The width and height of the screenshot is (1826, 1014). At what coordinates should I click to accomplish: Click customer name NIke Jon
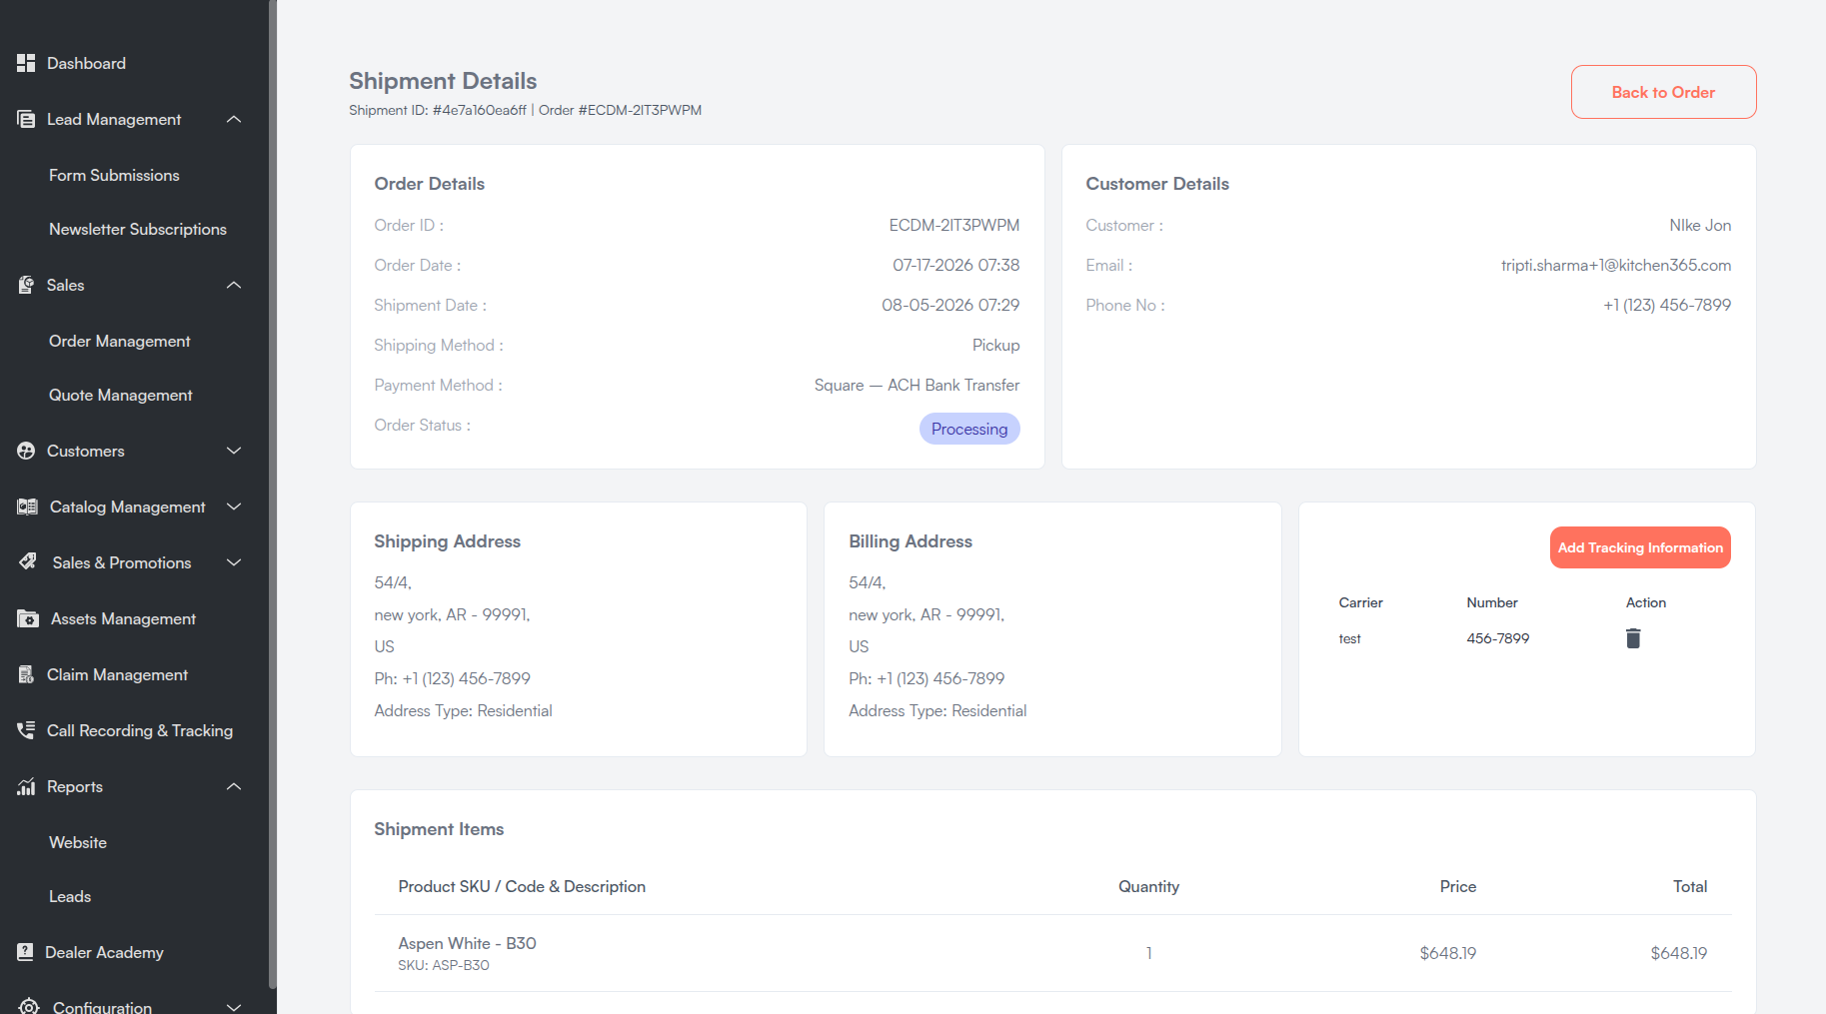(x=1700, y=225)
